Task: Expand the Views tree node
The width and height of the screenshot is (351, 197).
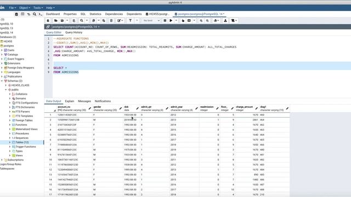Action: coord(10,155)
